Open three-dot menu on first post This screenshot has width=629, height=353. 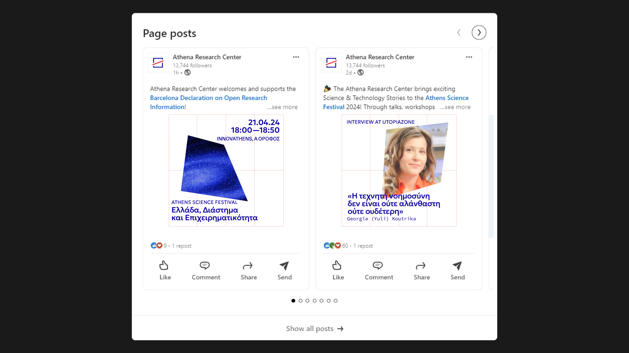pyautogui.click(x=296, y=57)
